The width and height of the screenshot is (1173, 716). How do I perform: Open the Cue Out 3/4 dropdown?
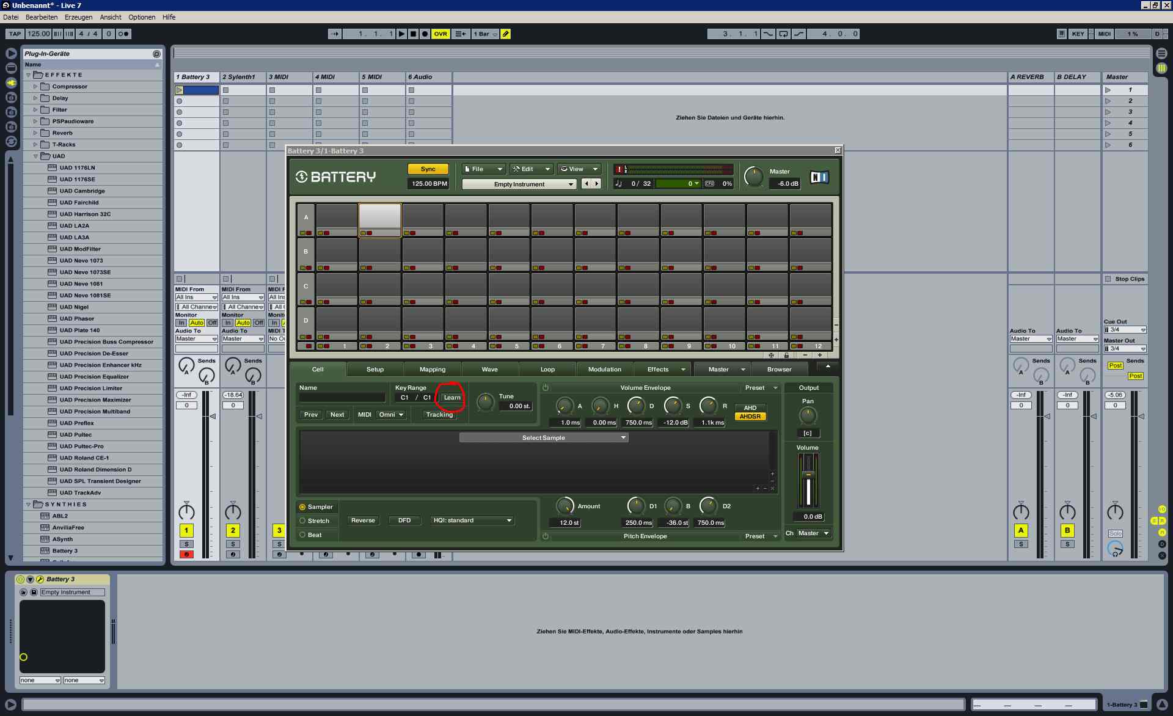pos(1125,330)
